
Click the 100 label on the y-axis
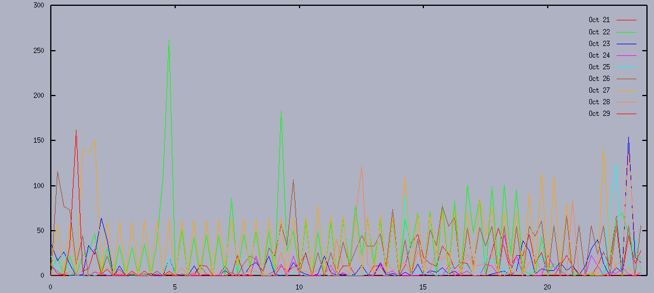pos(39,186)
